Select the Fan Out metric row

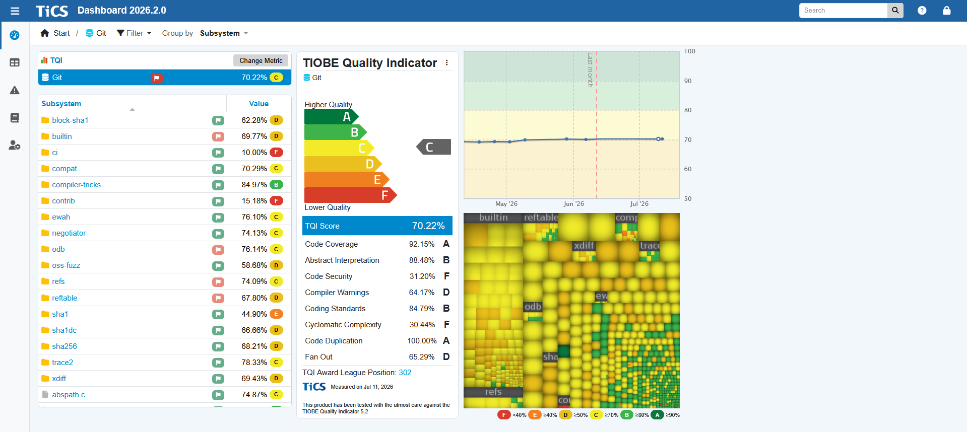coord(377,357)
